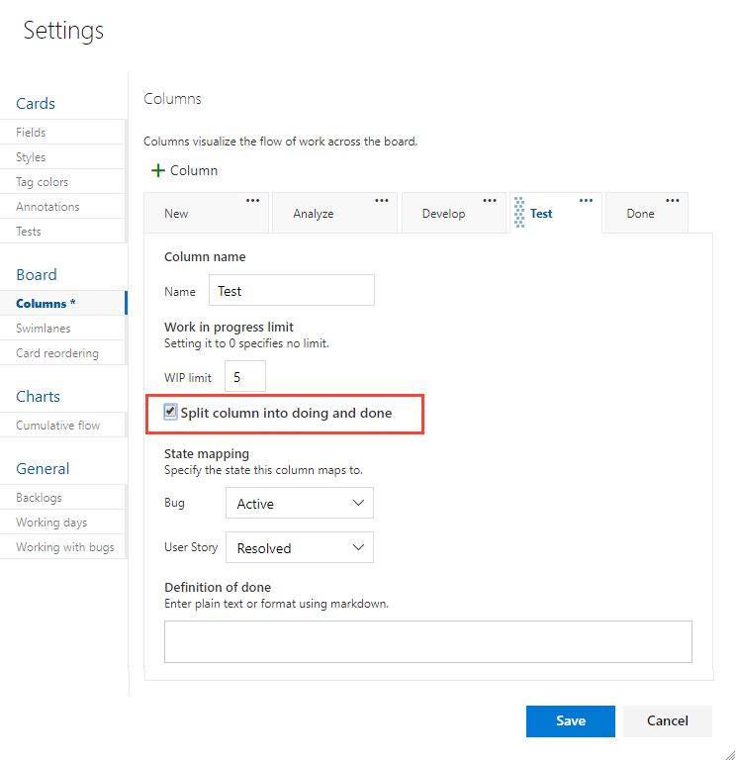Open Working days settings
This screenshot has width=737, height=763.
(62, 523)
